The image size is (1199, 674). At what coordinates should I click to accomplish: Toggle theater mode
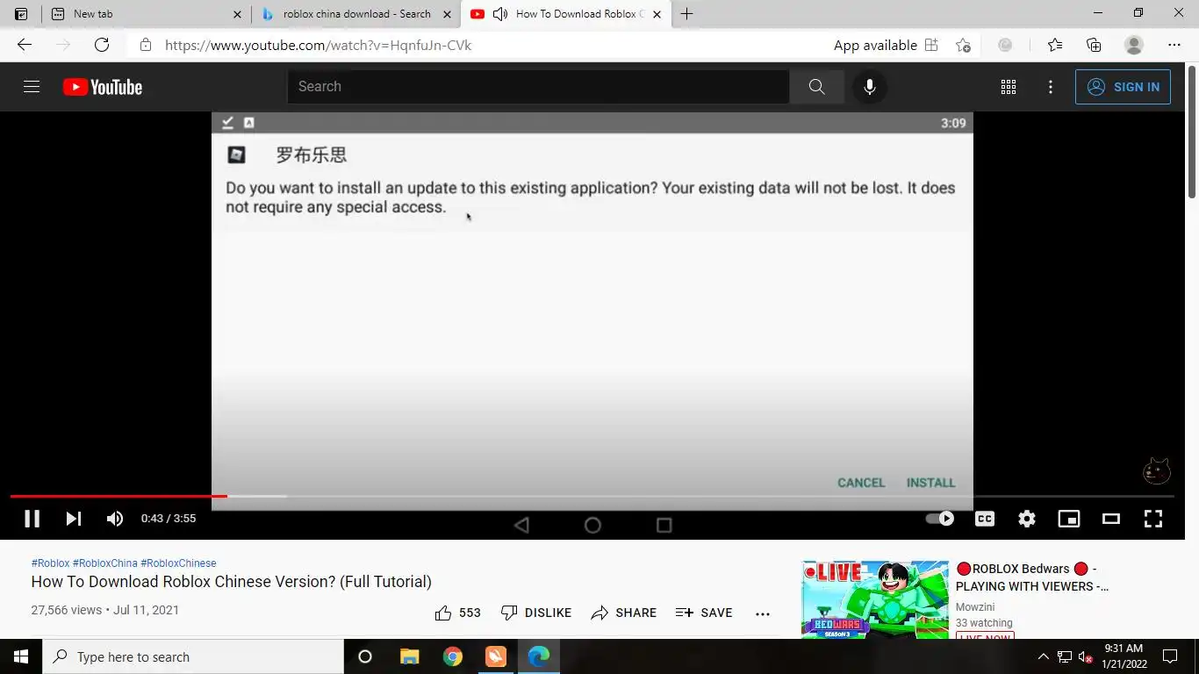pos(1111,519)
